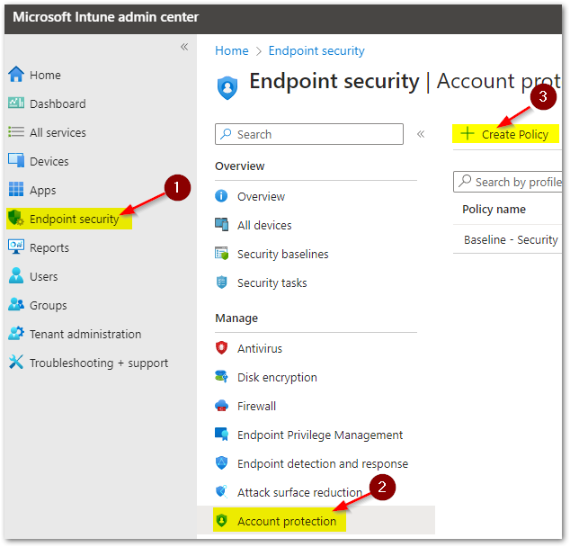The height and width of the screenshot is (547, 570).
Task: Select Attack surface reduction under Manage
Action: (299, 492)
